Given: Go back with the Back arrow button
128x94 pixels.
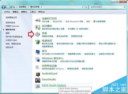Looking at the screenshot, I should click(x=4, y=7).
